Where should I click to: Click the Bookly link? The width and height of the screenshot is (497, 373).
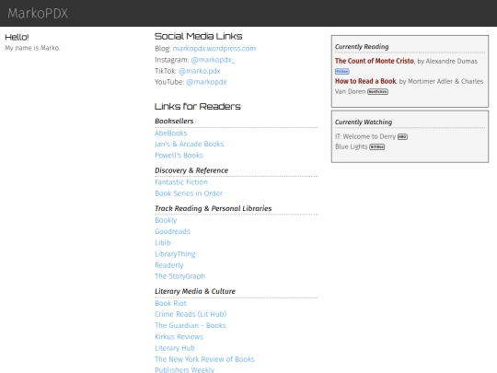click(x=166, y=220)
